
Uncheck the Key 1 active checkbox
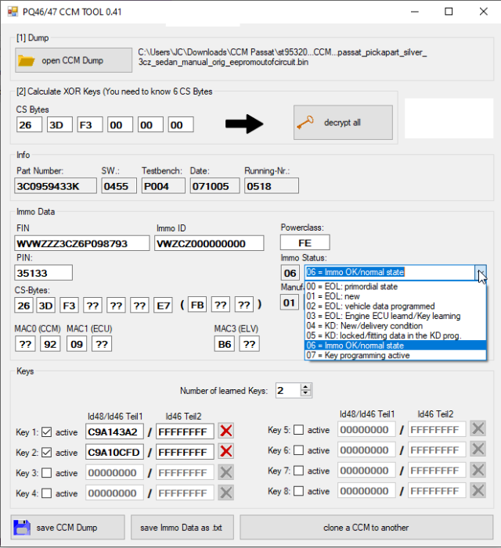point(45,432)
